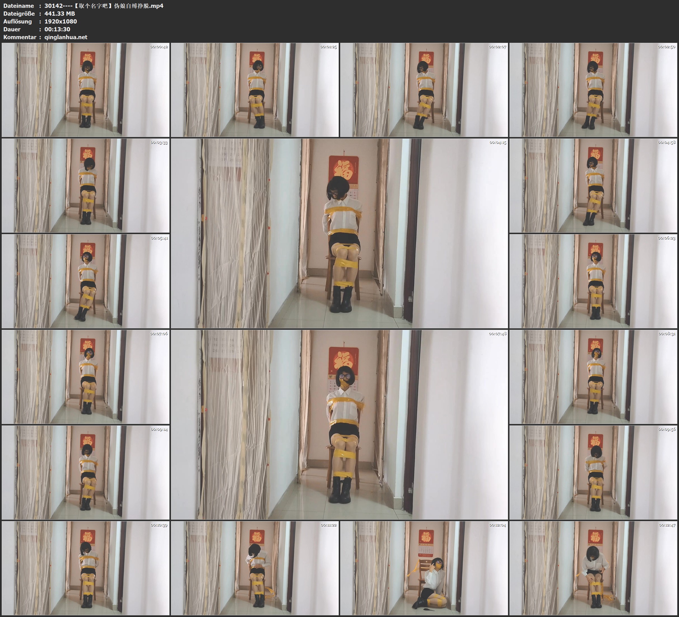Click the frame at 00:06:23
Image resolution: width=679 pixels, height=617 pixels.
pyautogui.click(x=593, y=281)
